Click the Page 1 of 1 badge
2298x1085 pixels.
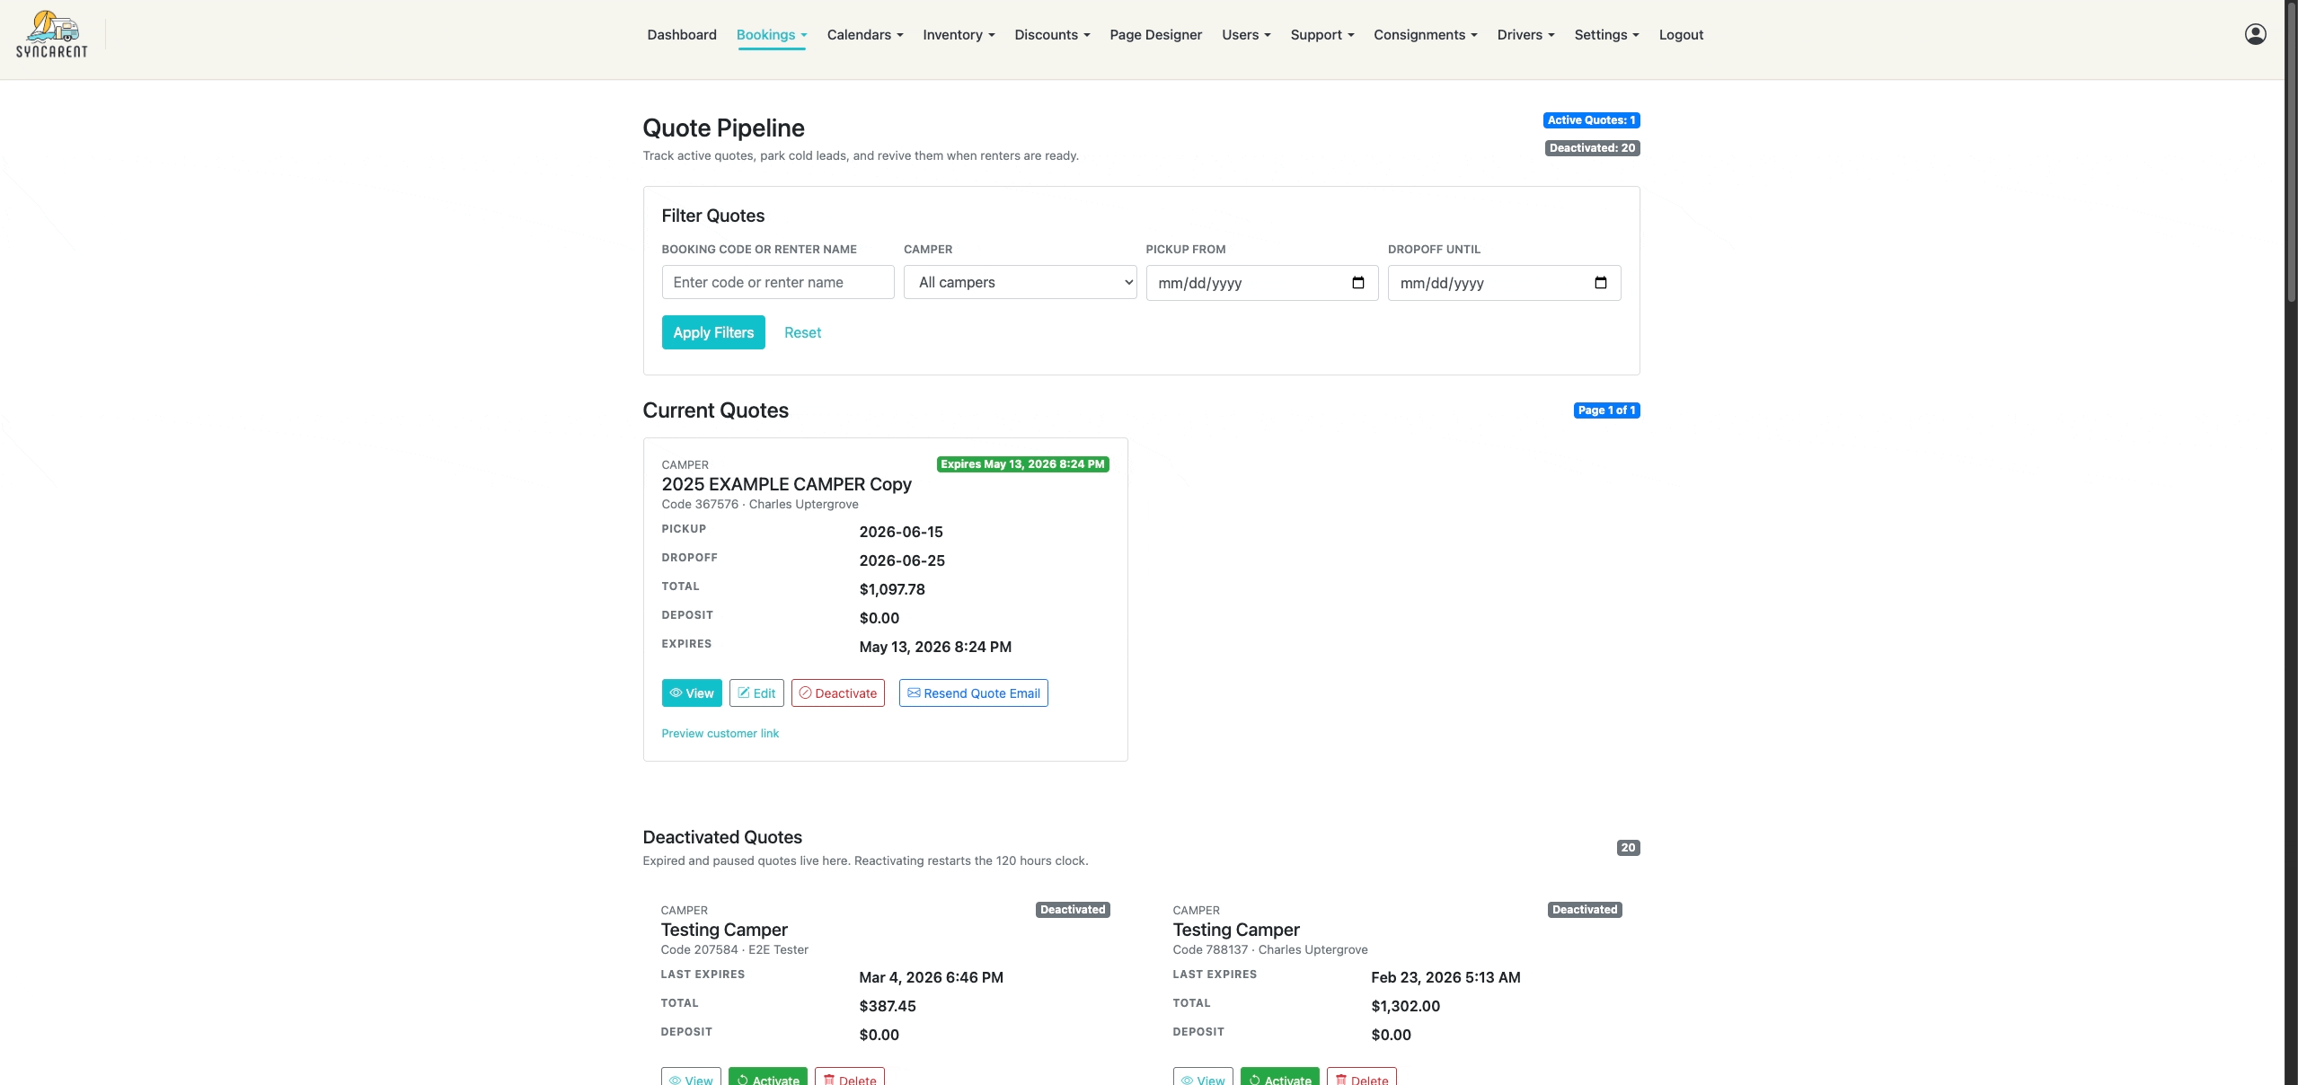[x=1606, y=410]
